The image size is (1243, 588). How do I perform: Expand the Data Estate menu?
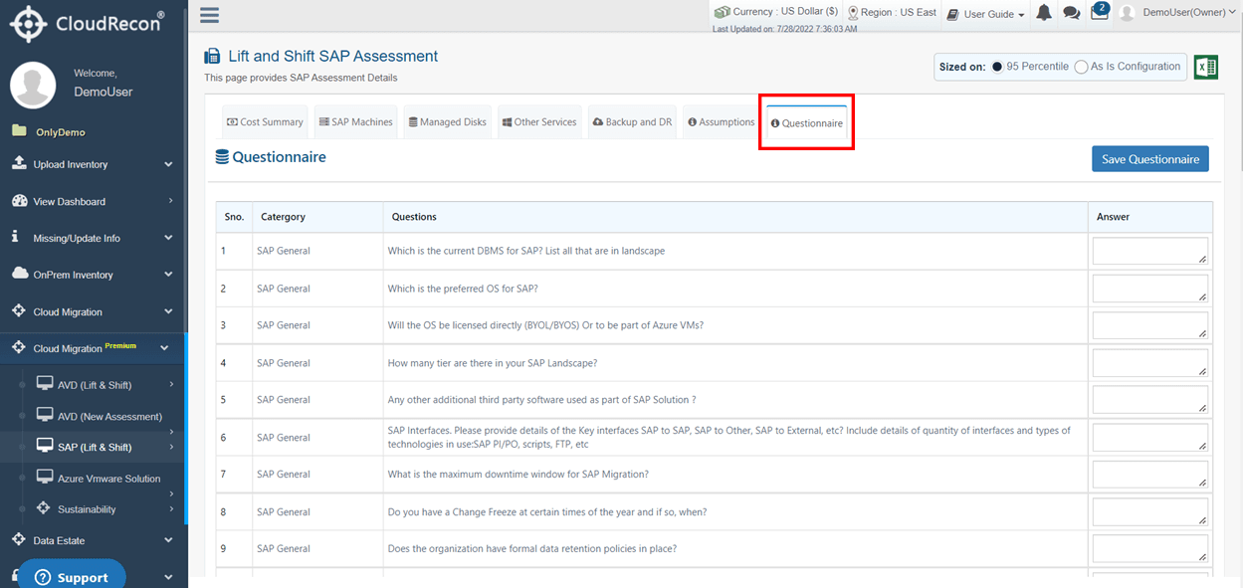[94, 540]
